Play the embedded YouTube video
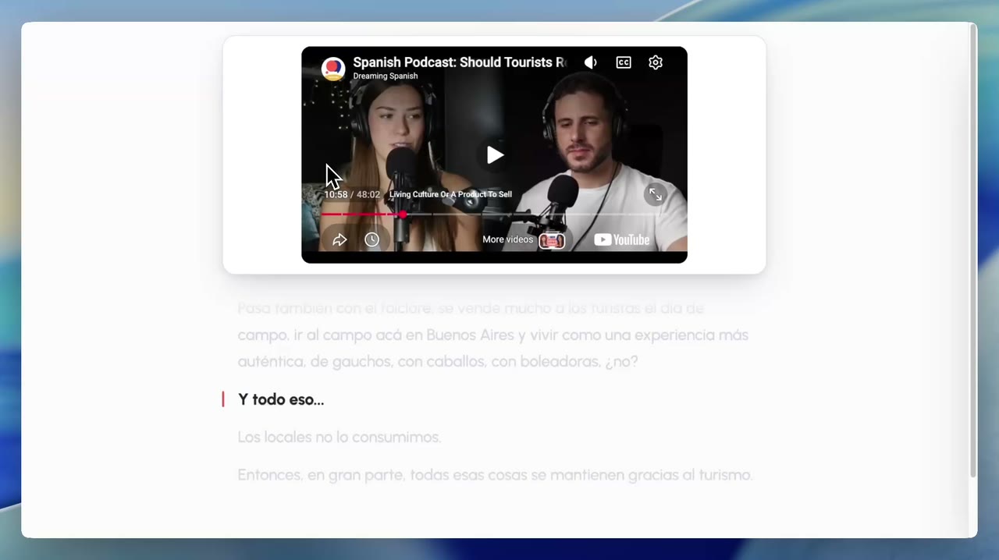999x560 pixels. click(x=495, y=155)
